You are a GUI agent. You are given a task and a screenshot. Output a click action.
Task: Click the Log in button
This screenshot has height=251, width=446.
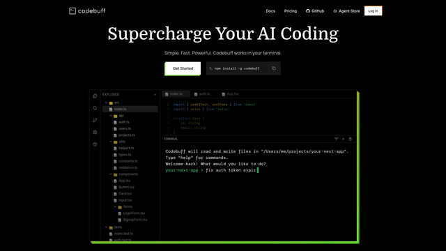[x=374, y=11]
